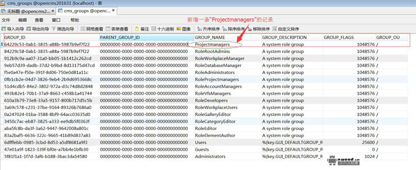This screenshot has width=416, height=170.
Task: Switch to Grid View (网格查看)
Action: pyautogui.click(x=92, y=29)
